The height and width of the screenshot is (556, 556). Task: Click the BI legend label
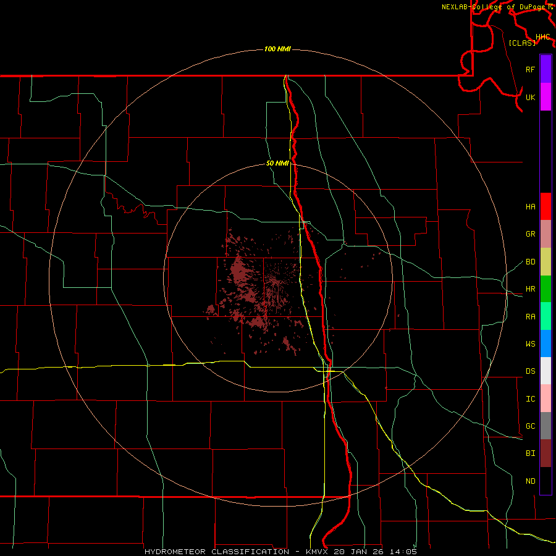pos(530,453)
